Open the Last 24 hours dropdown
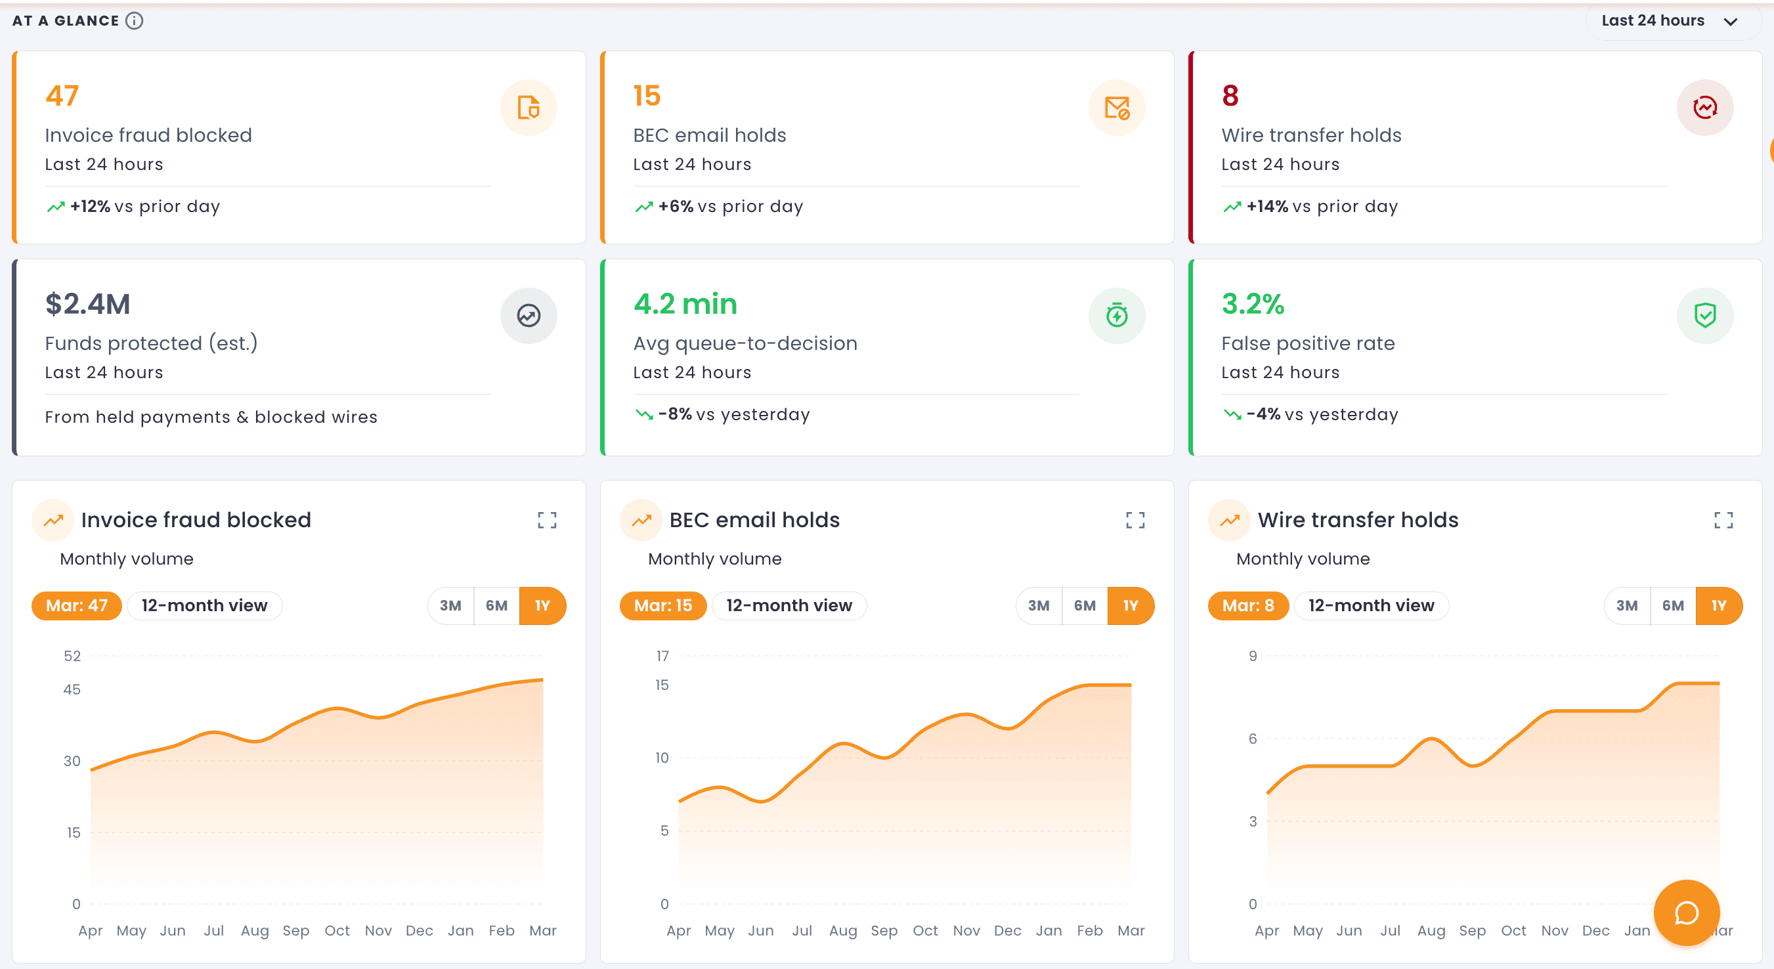 1672,20
